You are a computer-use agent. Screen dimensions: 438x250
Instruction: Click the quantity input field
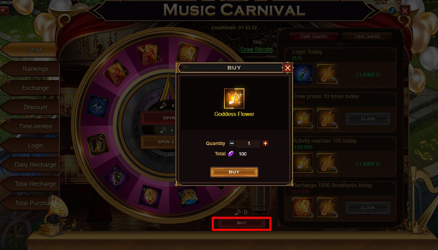tap(248, 143)
